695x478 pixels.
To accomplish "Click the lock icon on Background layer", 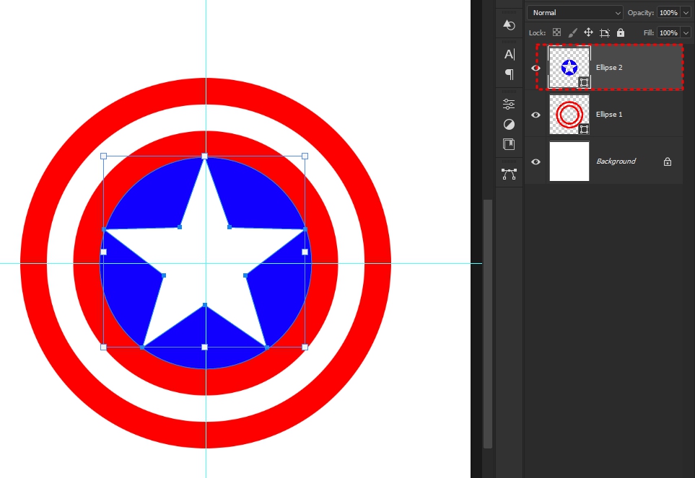I will (667, 161).
